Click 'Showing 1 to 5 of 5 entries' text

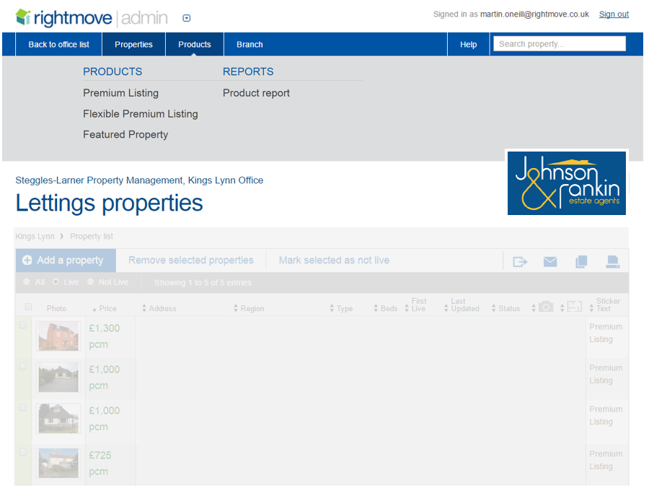click(x=203, y=282)
